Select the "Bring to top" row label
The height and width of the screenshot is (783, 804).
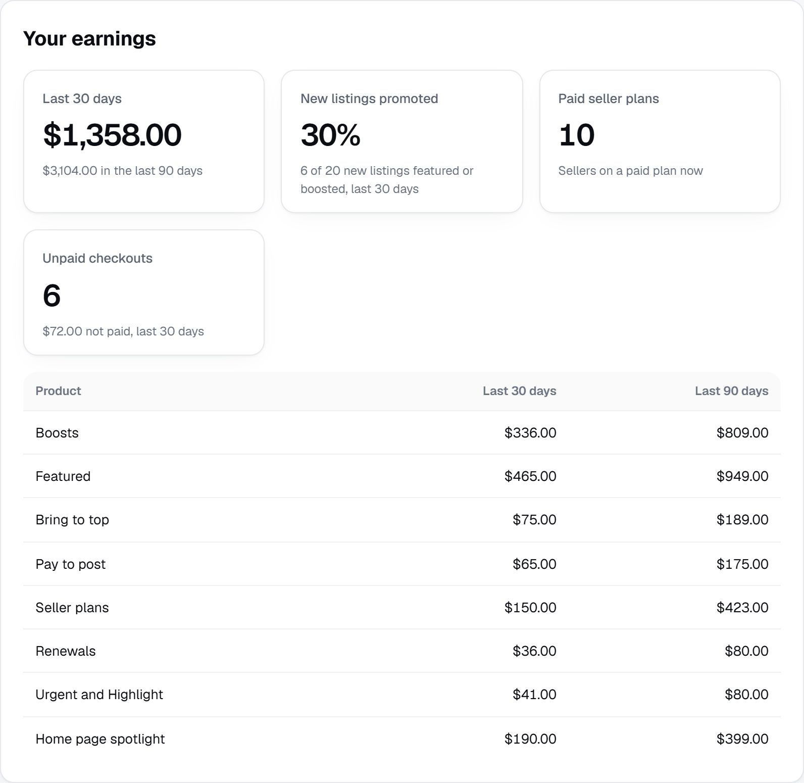pyautogui.click(x=72, y=520)
